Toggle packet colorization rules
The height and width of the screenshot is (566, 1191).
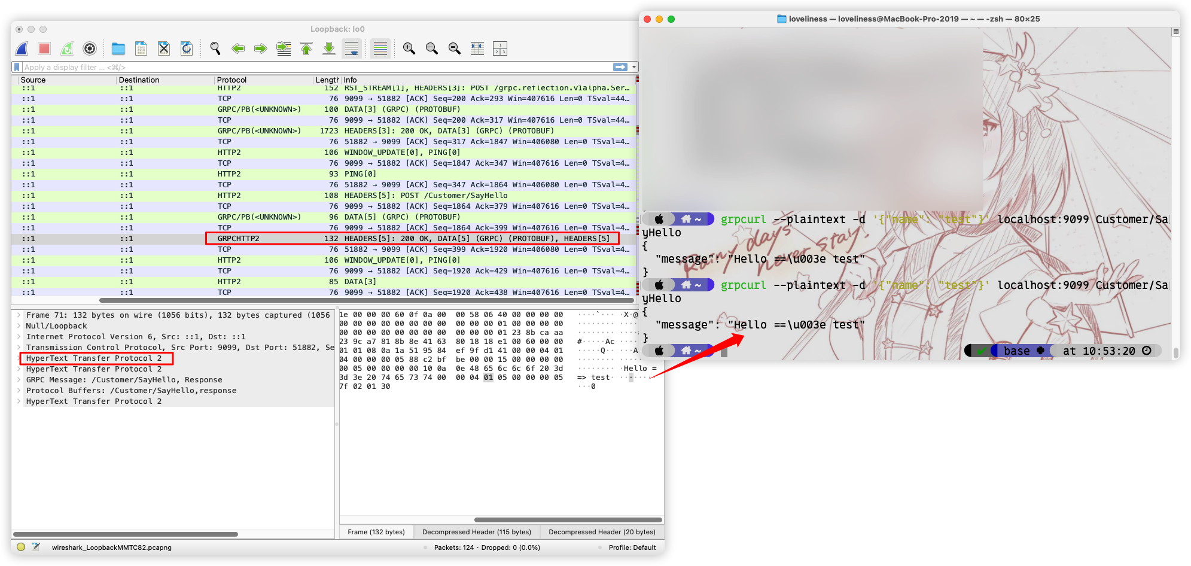click(380, 49)
